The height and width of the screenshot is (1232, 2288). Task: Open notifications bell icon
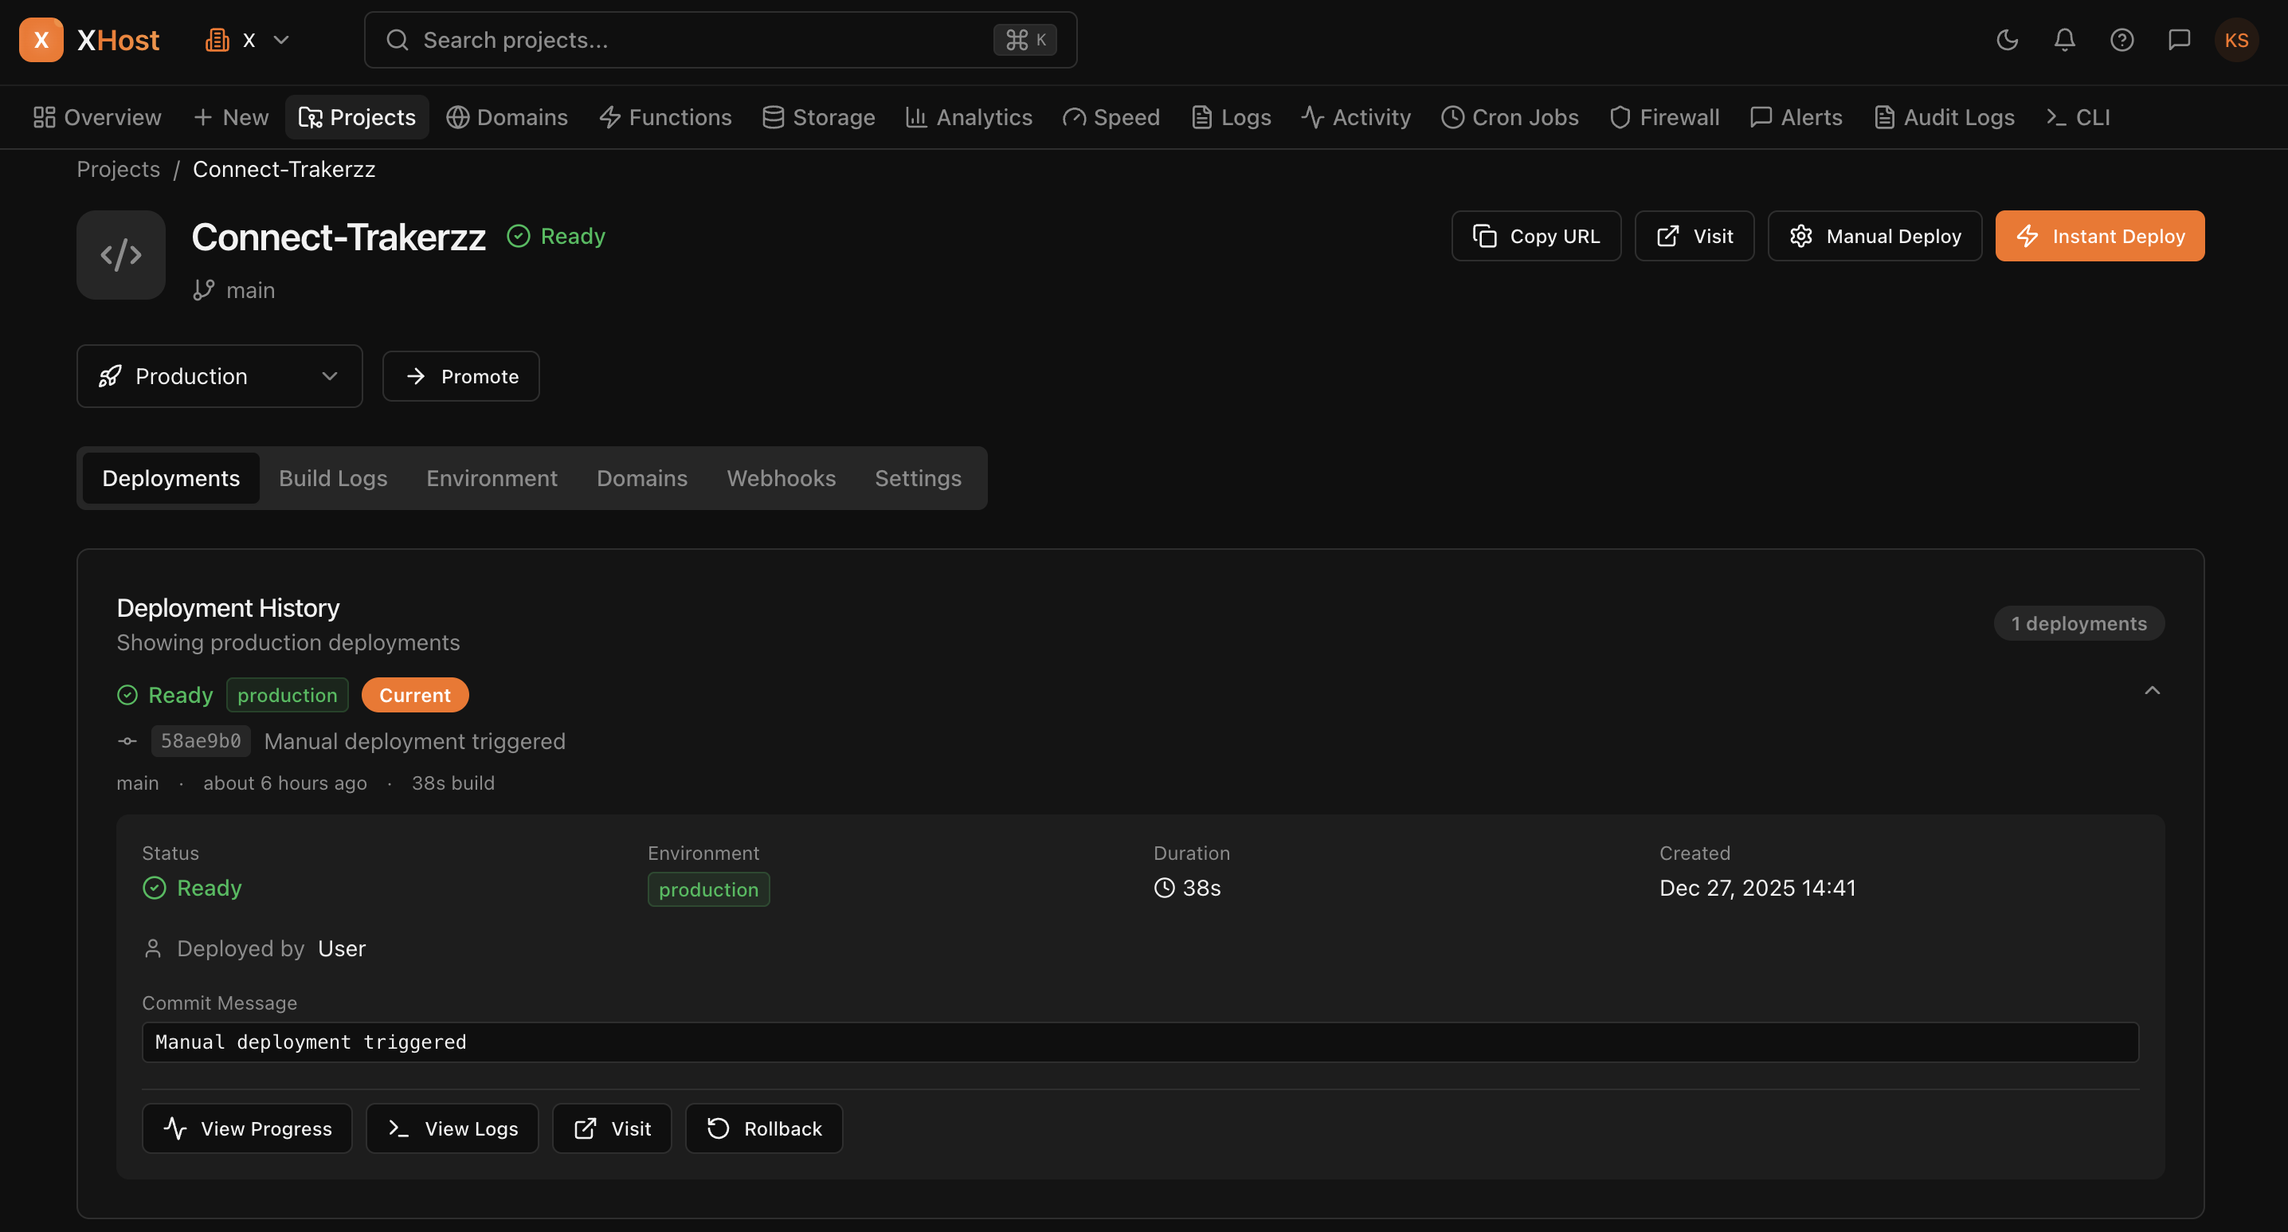[x=2064, y=39]
